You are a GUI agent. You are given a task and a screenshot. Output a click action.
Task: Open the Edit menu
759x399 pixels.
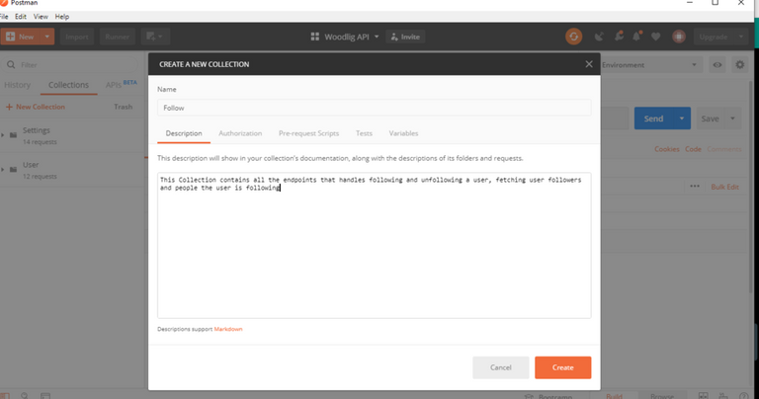tap(21, 17)
